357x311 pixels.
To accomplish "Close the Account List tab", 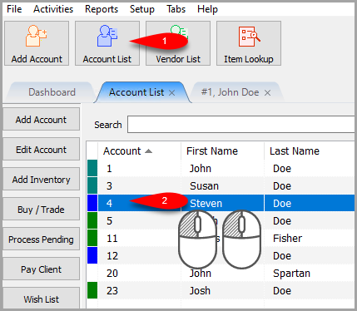I will point(172,93).
